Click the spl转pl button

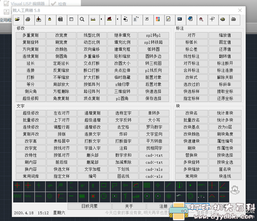click(154, 35)
